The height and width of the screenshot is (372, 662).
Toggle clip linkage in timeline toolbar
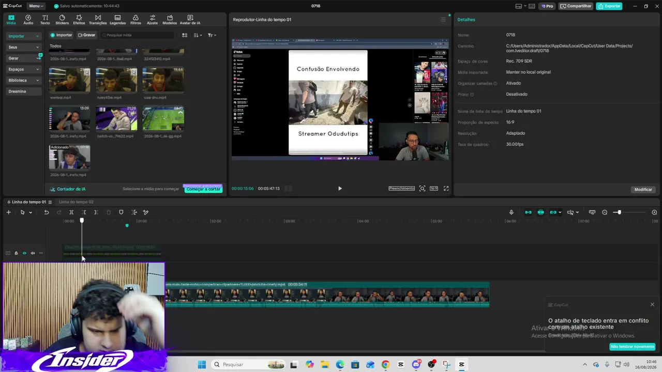[553, 212]
